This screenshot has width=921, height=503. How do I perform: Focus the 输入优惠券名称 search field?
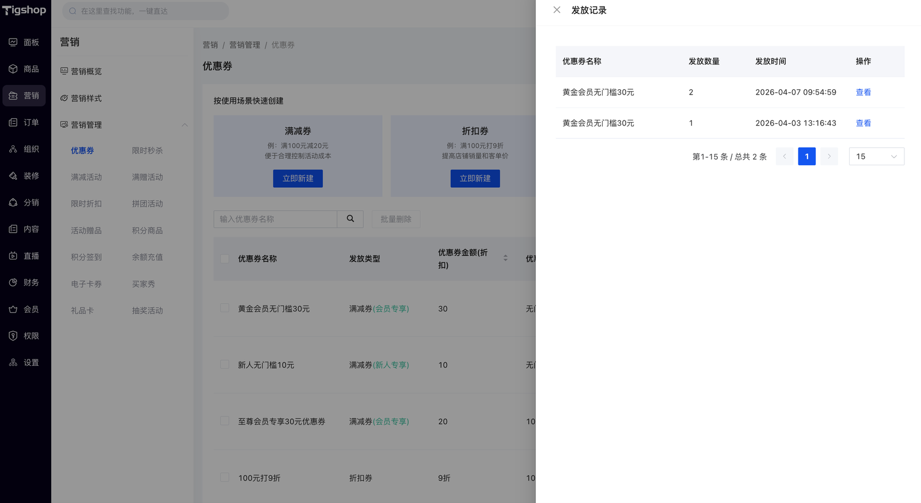[275, 219]
